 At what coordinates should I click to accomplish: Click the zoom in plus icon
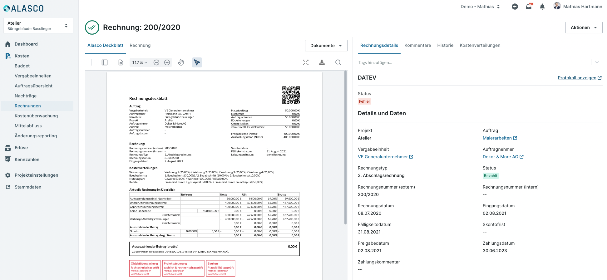pyautogui.click(x=167, y=62)
